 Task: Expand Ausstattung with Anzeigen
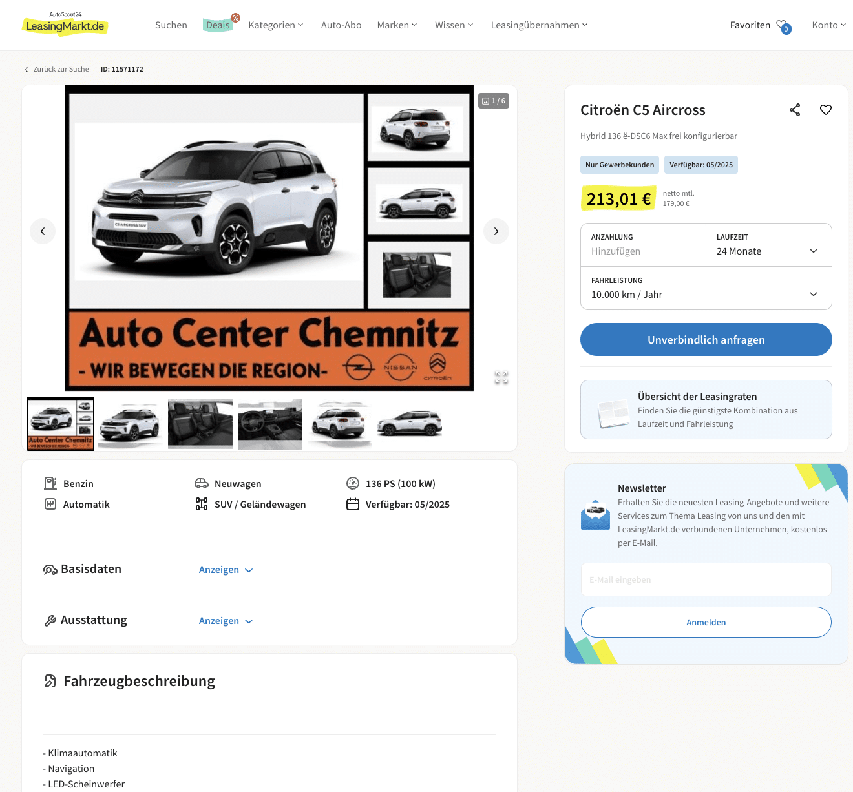click(x=226, y=621)
